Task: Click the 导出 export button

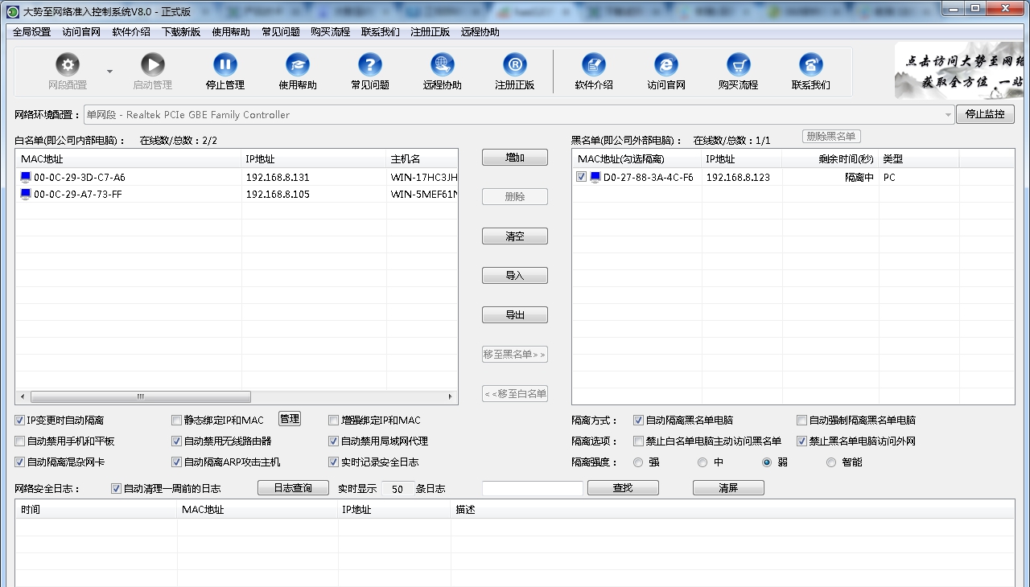Action: pos(514,314)
